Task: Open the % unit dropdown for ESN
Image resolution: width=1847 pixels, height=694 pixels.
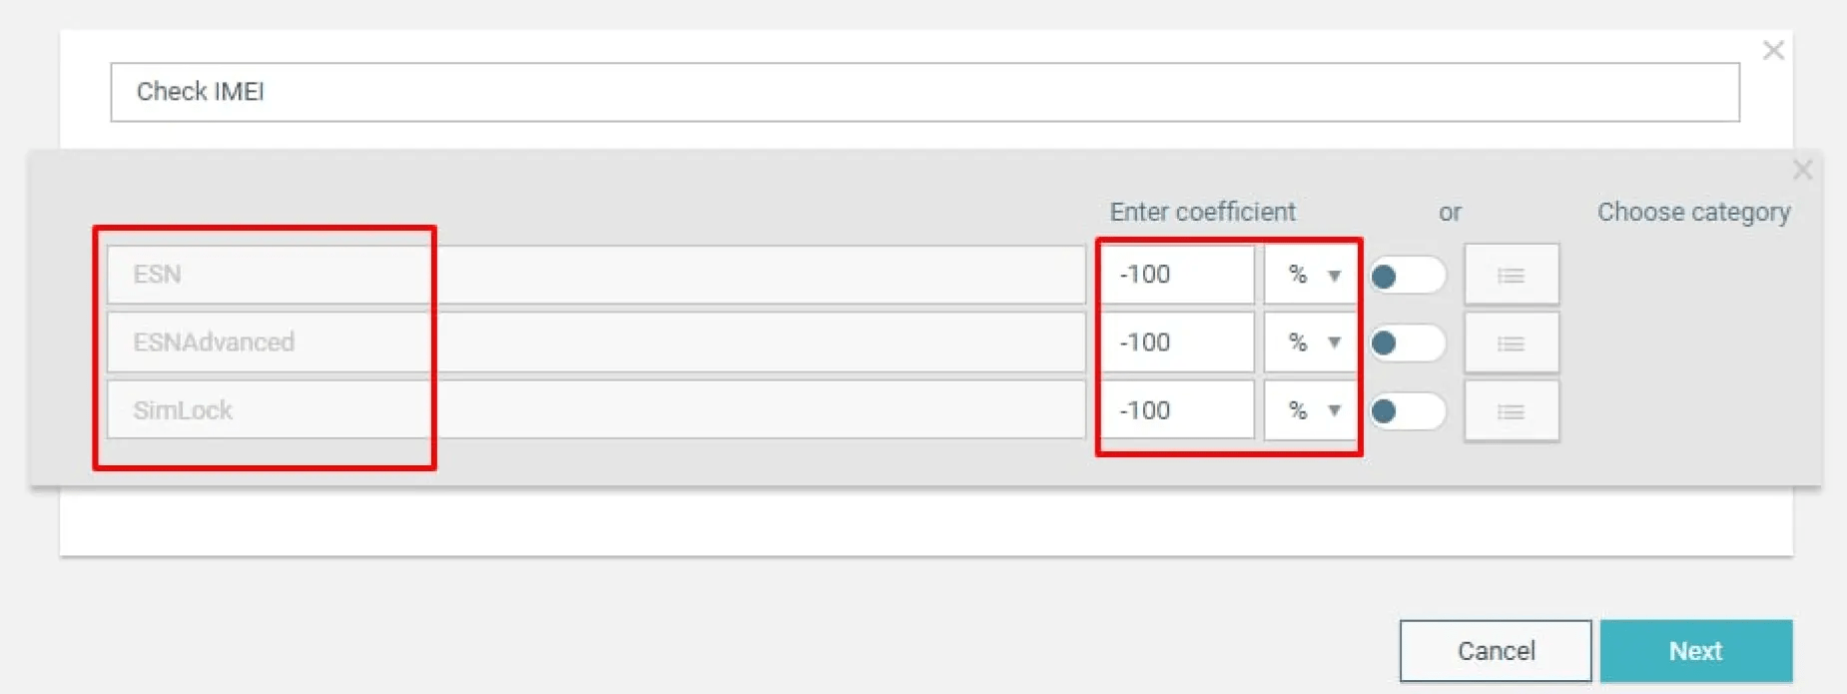Action: [x=1311, y=275]
